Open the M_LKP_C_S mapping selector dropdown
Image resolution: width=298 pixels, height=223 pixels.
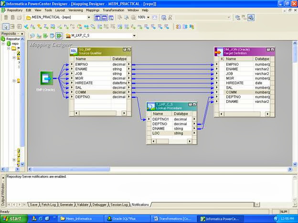134,36
